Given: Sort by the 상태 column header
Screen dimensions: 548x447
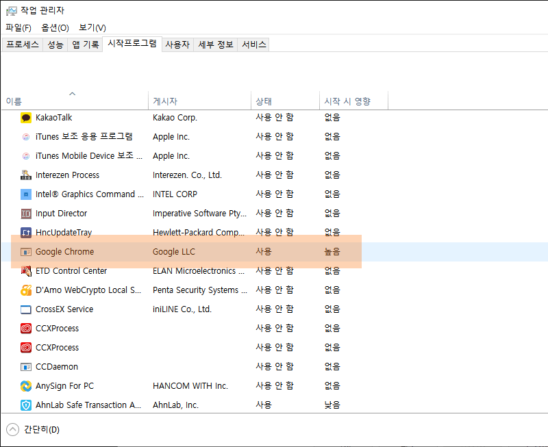Looking at the screenshot, I should pyautogui.click(x=285, y=101).
